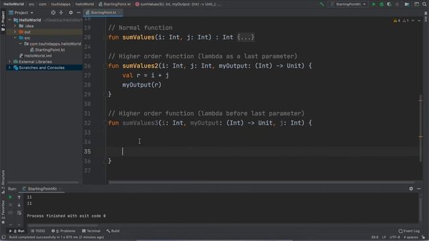Collapse the com.touhidapps.helloWorld package
Screen dimensions: 429x241
point(21,44)
